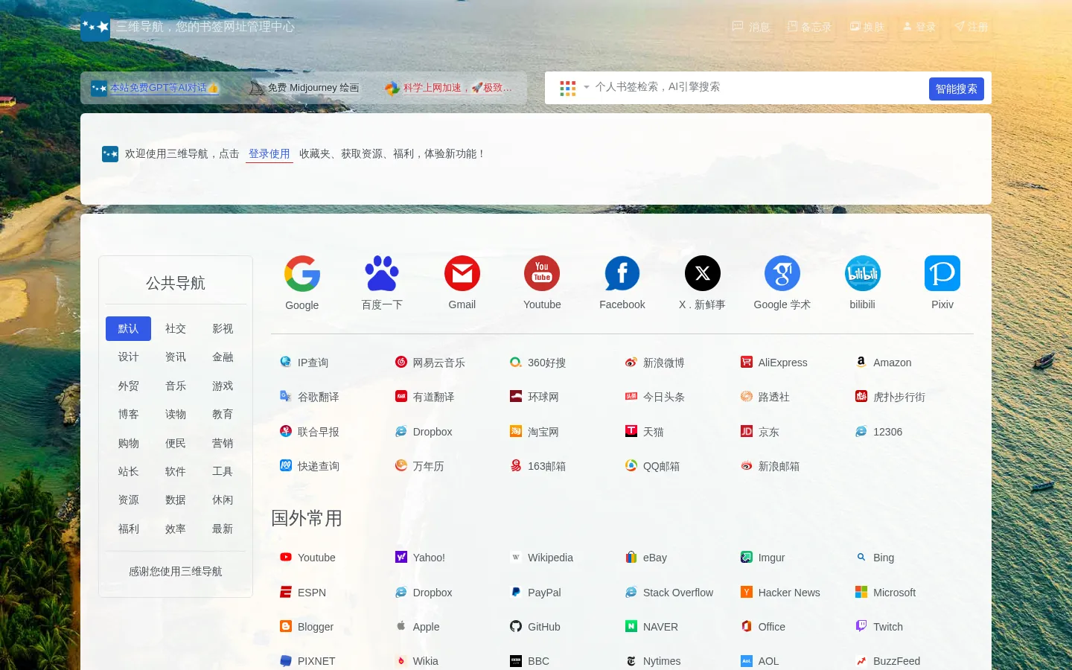Open the 工具 category
1072x670 pixels.
click(223, 471)
